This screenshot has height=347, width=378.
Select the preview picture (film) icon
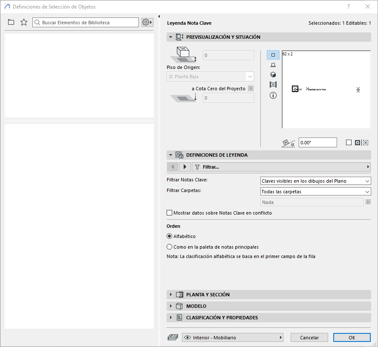tap(273, 85)
